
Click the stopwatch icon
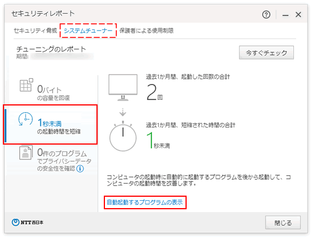coord(123,136)
